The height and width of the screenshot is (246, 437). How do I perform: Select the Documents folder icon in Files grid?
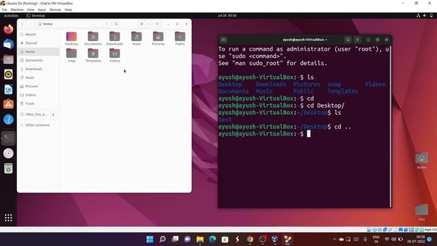pyautogui.click(x=93, y=39)
